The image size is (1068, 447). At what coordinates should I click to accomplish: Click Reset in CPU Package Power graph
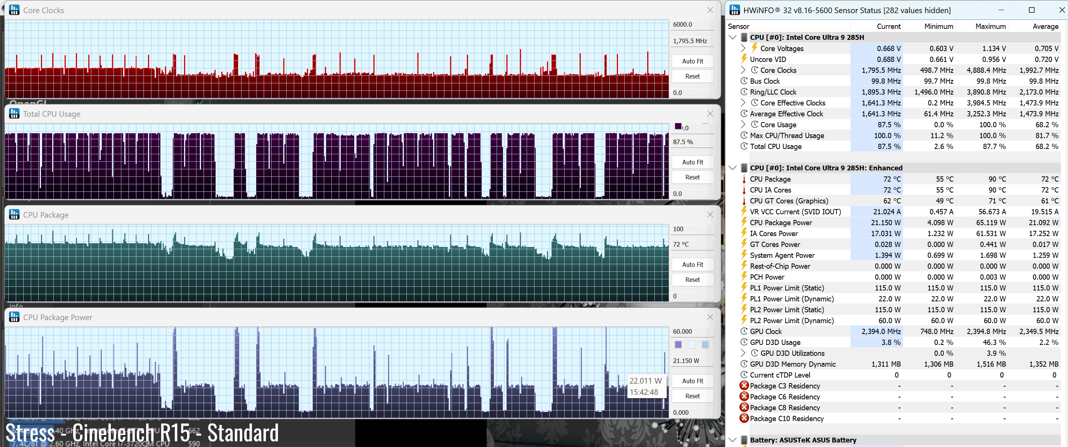(692, 396)
